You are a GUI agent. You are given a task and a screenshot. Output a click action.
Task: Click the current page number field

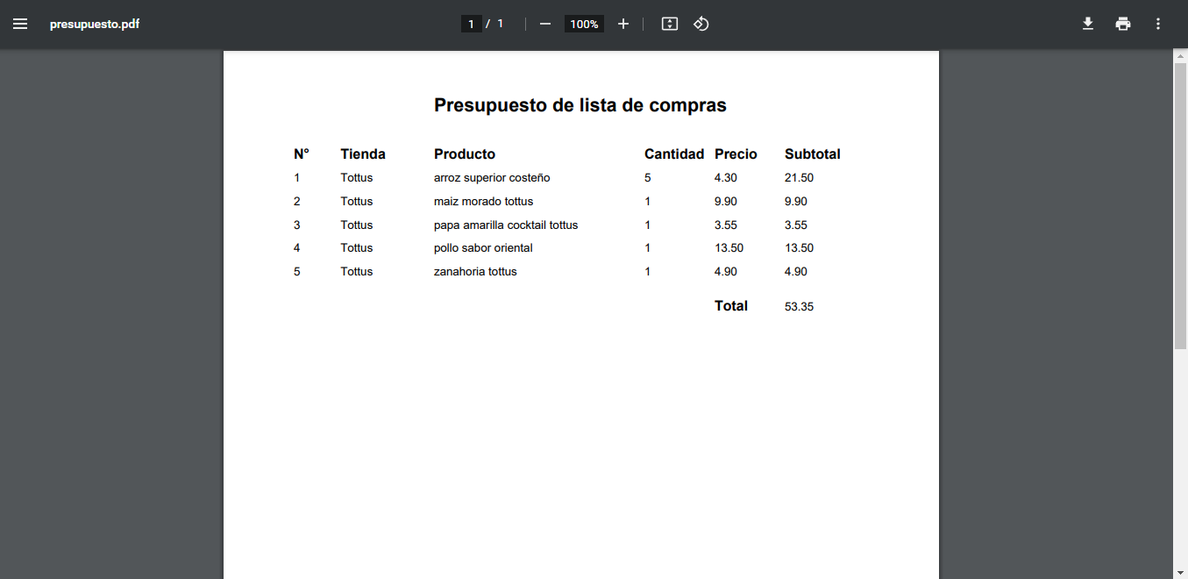click(472, 24)
